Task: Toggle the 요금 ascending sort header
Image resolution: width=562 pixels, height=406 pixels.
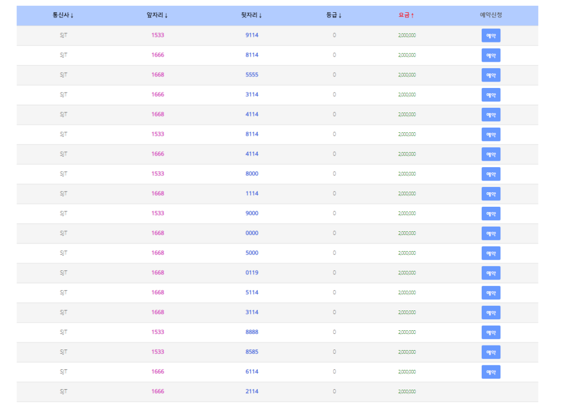Action: click(x=407, y=15)
